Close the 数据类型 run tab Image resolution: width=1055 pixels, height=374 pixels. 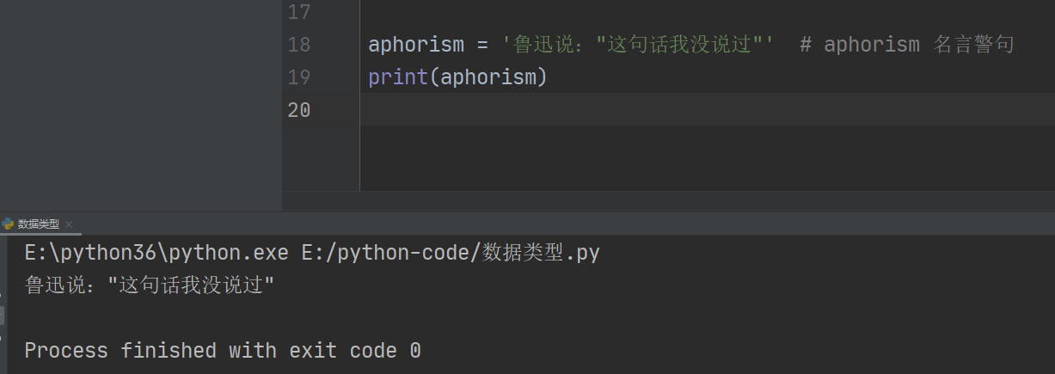pyautogui.click(x=69, y=224)
